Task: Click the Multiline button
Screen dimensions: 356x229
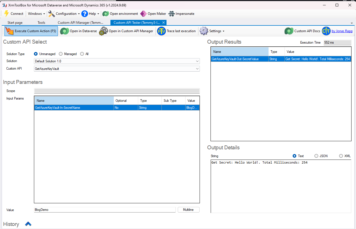Action: pyautogui.click(x=188, y=210)
